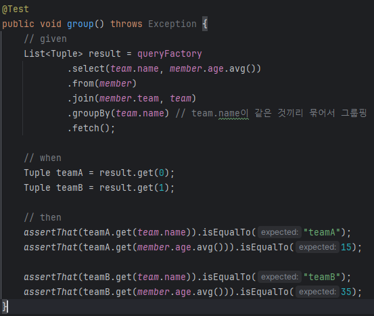Click the expected value 35
374x316 pixels.
pyautogui.click(x=346, y=292)
